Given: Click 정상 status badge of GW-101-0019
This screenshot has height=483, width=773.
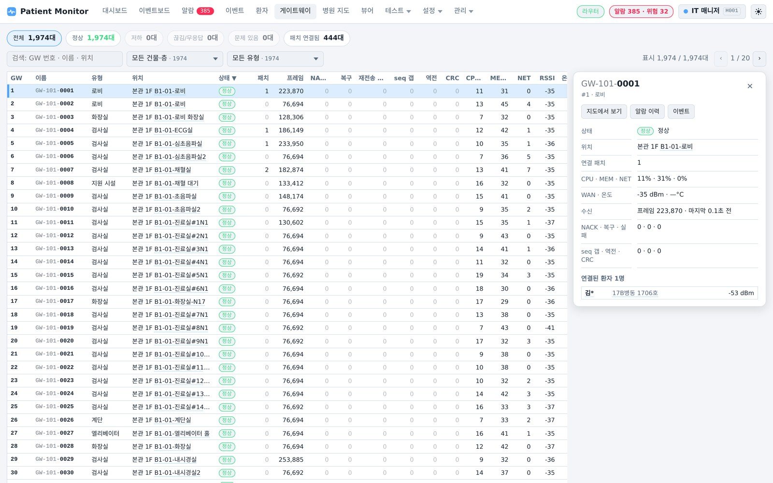Looking at the screenshot, I should 227,328.
